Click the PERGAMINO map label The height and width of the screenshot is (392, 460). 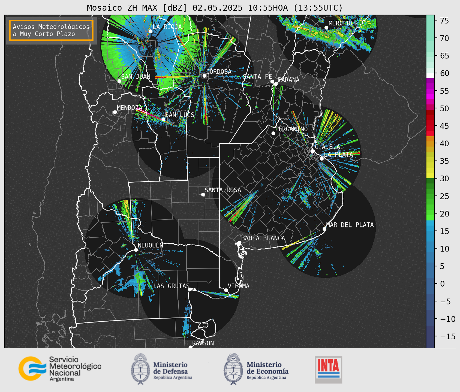pyautogui.click(x=291, y=129)
